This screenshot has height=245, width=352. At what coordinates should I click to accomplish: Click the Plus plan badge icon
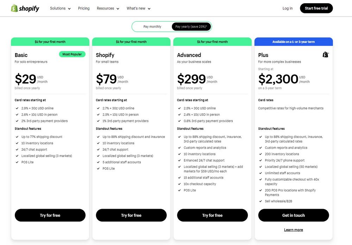click(x=325, y=55)
